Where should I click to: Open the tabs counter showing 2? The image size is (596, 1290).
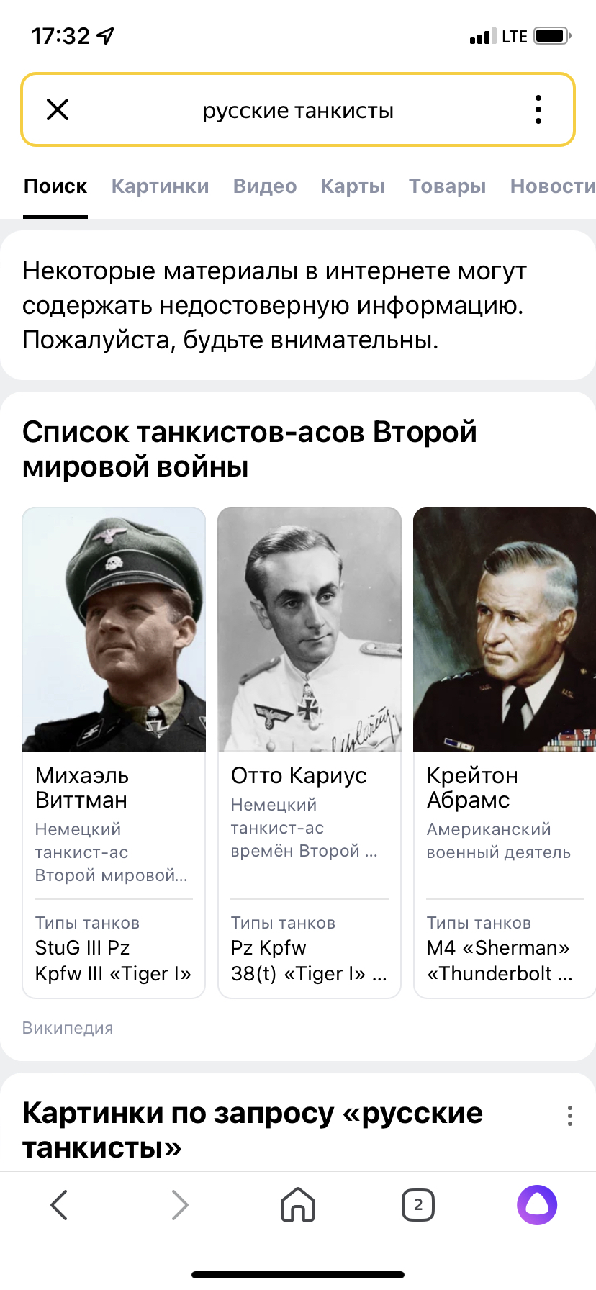click(417, 1204)
